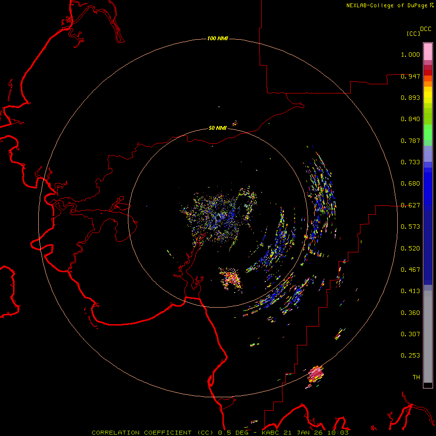Select the 0.680 scale value
The image size is (436, 436).
point(410,184)
